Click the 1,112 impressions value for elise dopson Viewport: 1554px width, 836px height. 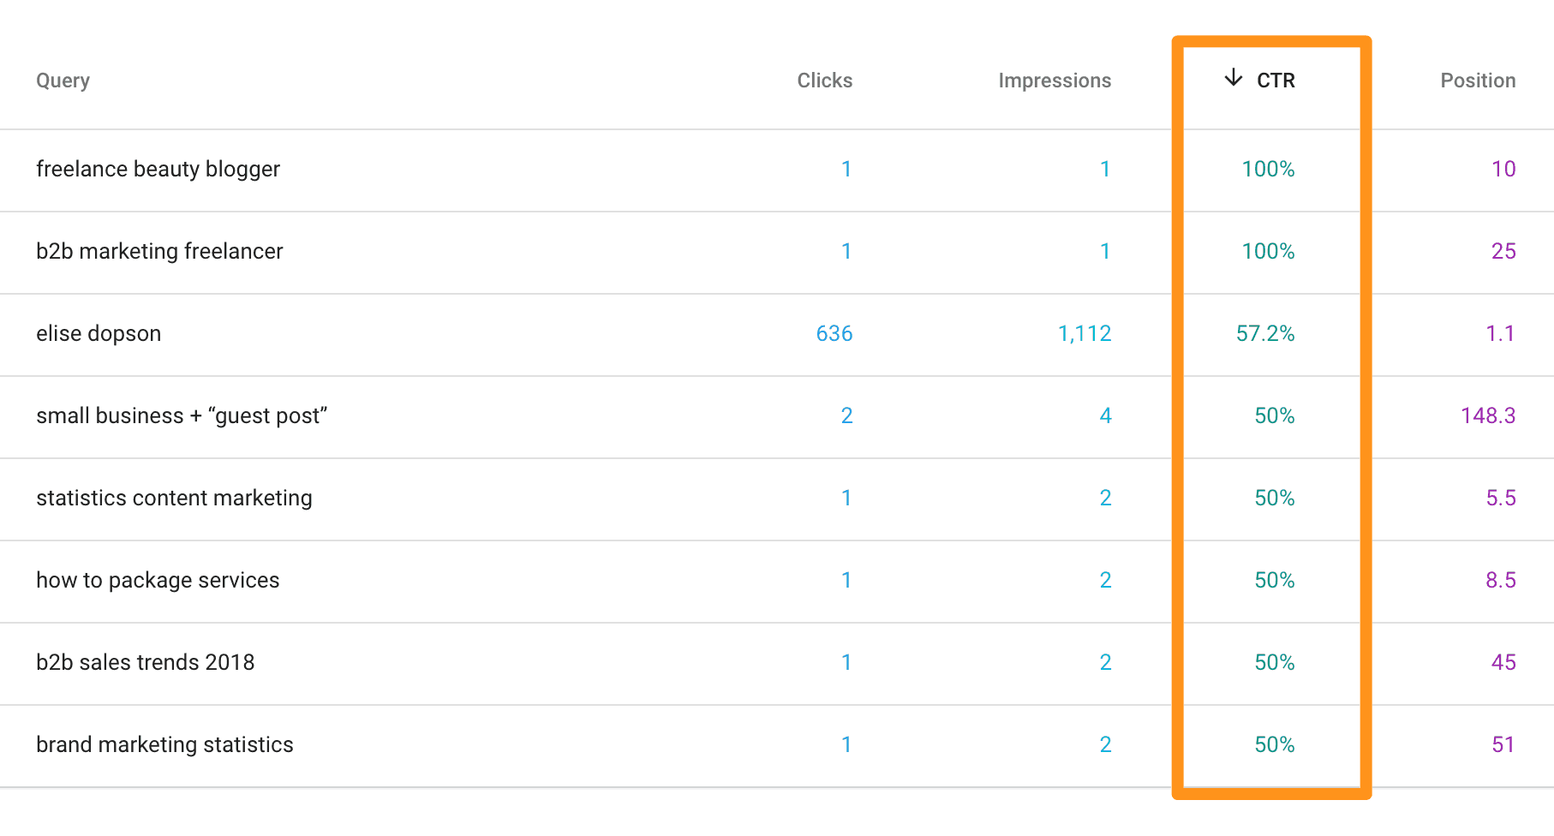pyautogui.click(x=1085, y=334)
